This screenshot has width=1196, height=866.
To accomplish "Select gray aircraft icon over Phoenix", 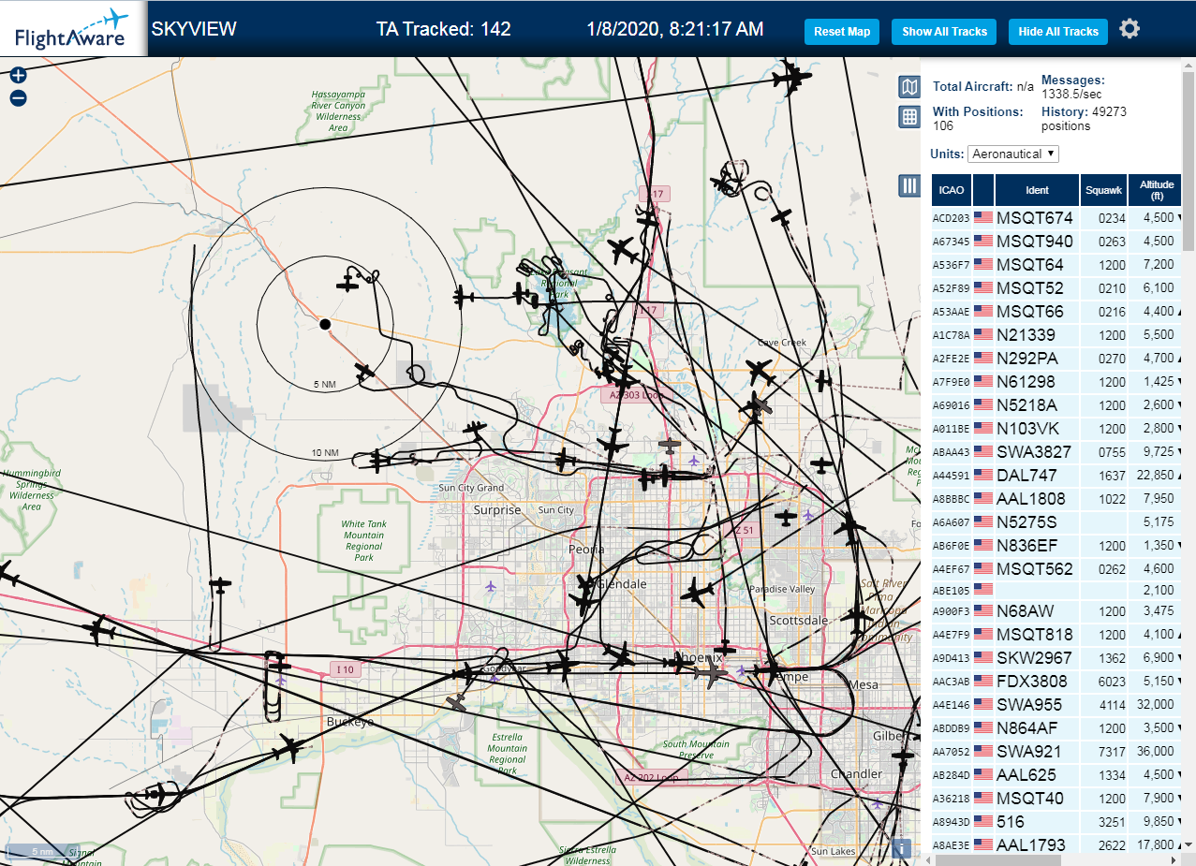I will tap(711, 674).
